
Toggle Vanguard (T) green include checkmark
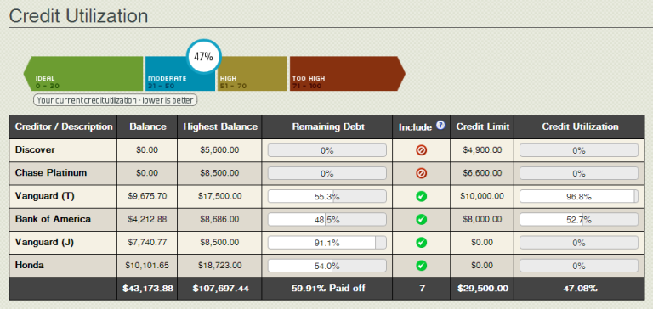click(421, 196)
